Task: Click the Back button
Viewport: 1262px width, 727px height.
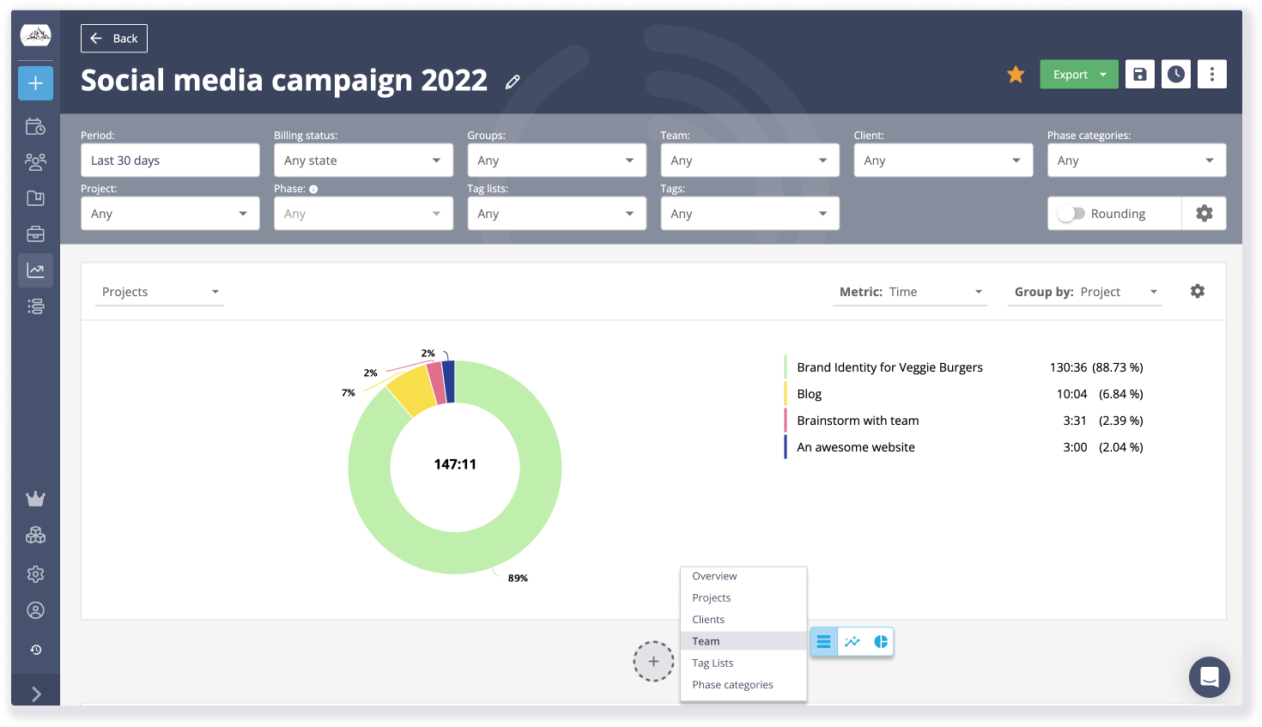Action: pos(113,38)
